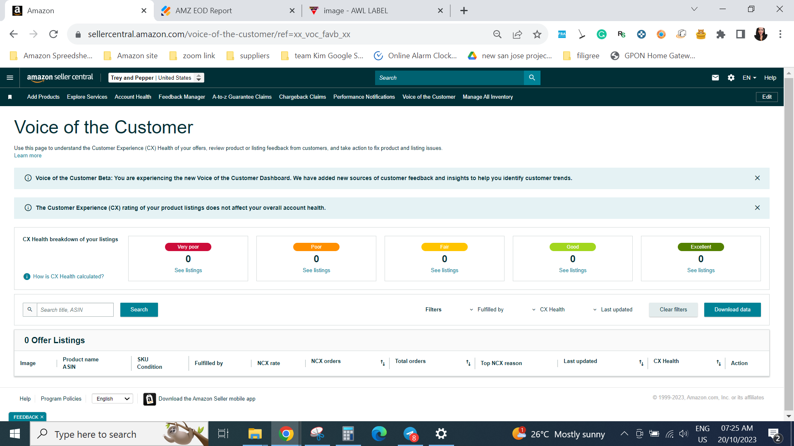Open the English language selector in footer

pyautogui.click(x=112, y=399)
